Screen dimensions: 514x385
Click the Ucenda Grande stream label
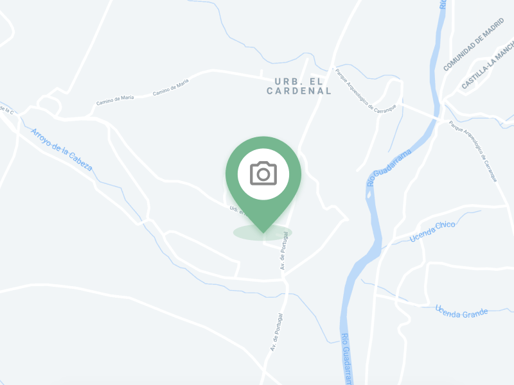pyautogui.click(x=461, y=312)
